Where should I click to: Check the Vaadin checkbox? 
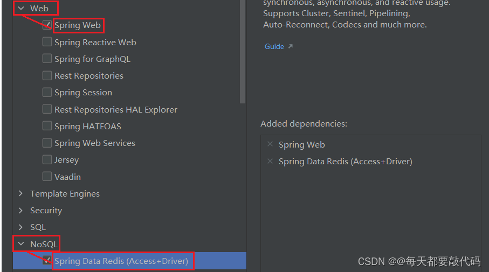pos(47,176)
